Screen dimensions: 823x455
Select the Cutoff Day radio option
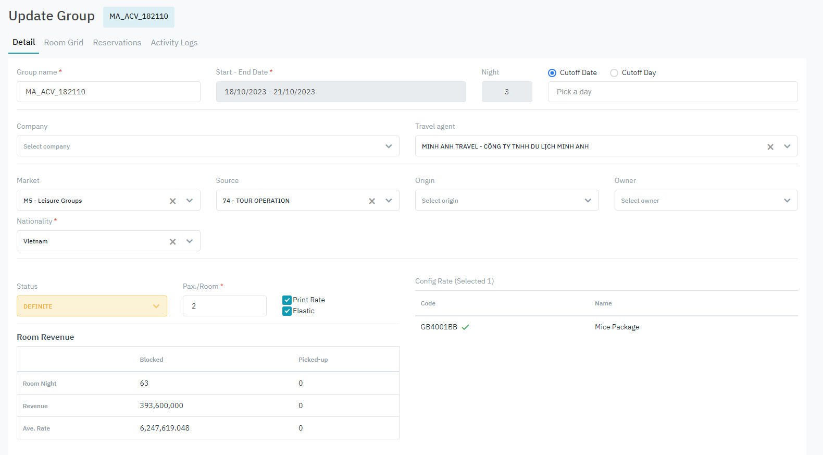tap(614, 73)
